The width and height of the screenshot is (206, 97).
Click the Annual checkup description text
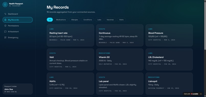coord(68,62)
